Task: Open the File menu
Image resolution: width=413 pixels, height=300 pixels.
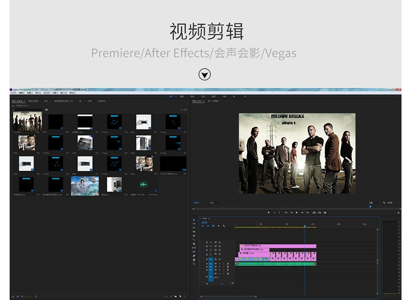Action: [14, 93]
